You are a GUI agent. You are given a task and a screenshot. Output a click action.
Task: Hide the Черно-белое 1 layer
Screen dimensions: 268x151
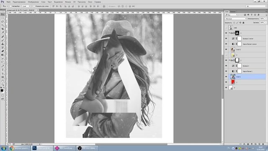click(x=226, y=71)
